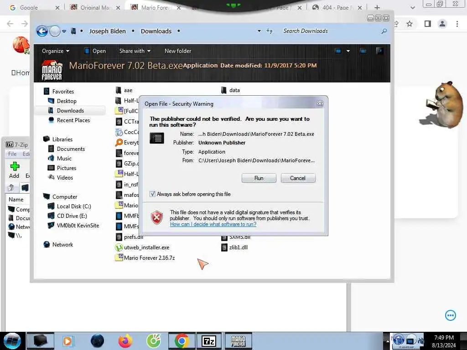Click the search magnifier icon
467x350 pixels.
(x=384, y=31)
